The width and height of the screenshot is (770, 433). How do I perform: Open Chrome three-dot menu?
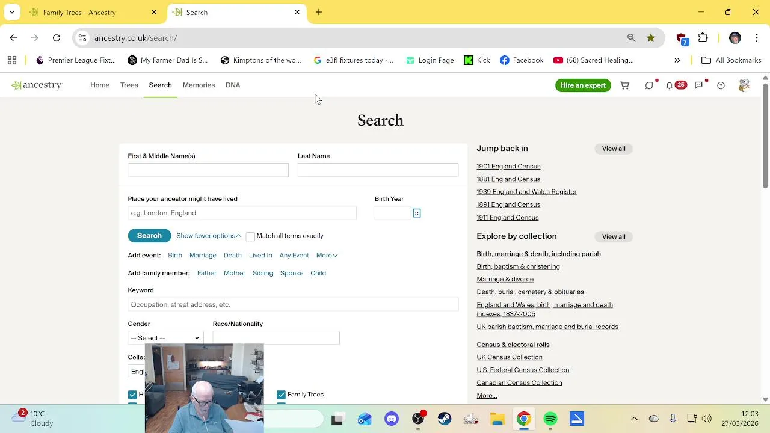pos(756,38)
